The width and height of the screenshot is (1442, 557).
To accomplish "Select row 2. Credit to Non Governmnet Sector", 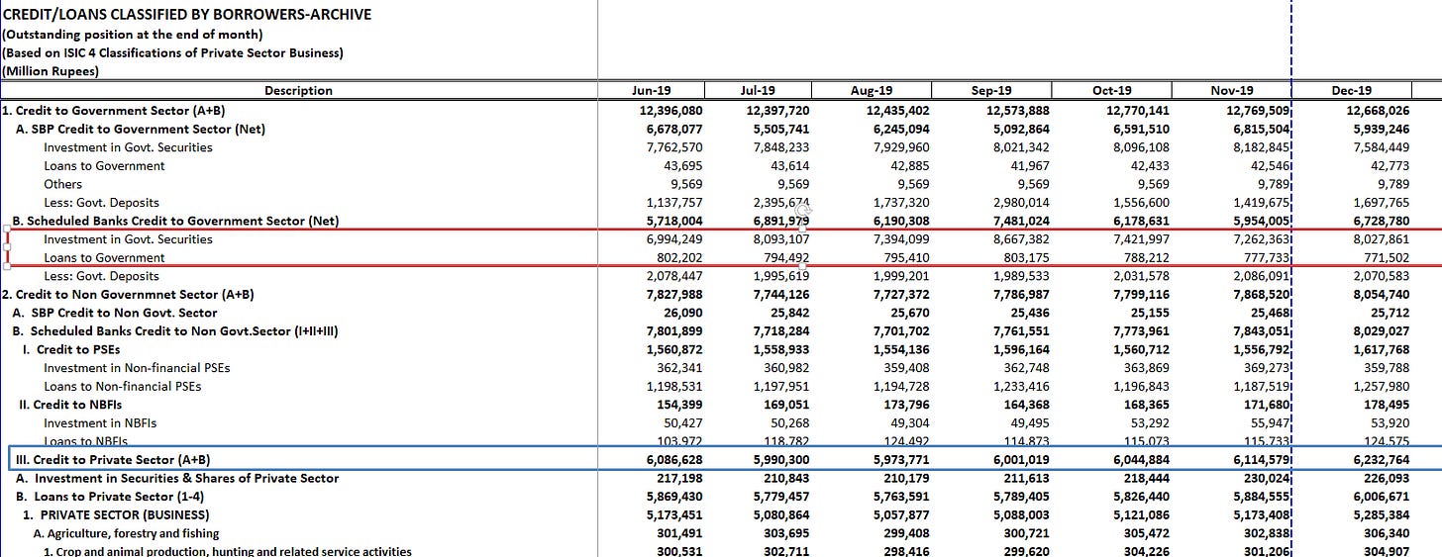I will coord(128,295).
